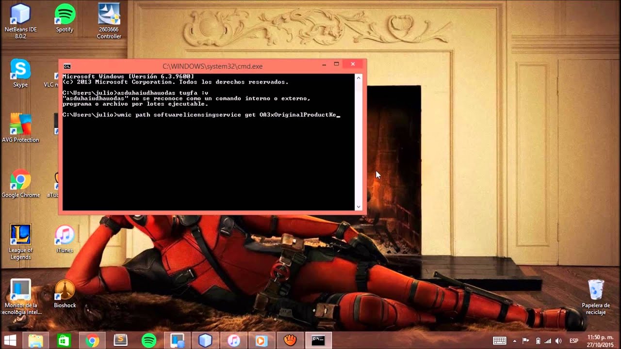Open the touch keyboard tray icon
The width and height of the screenshot is (621, 349).
(499, 341)
